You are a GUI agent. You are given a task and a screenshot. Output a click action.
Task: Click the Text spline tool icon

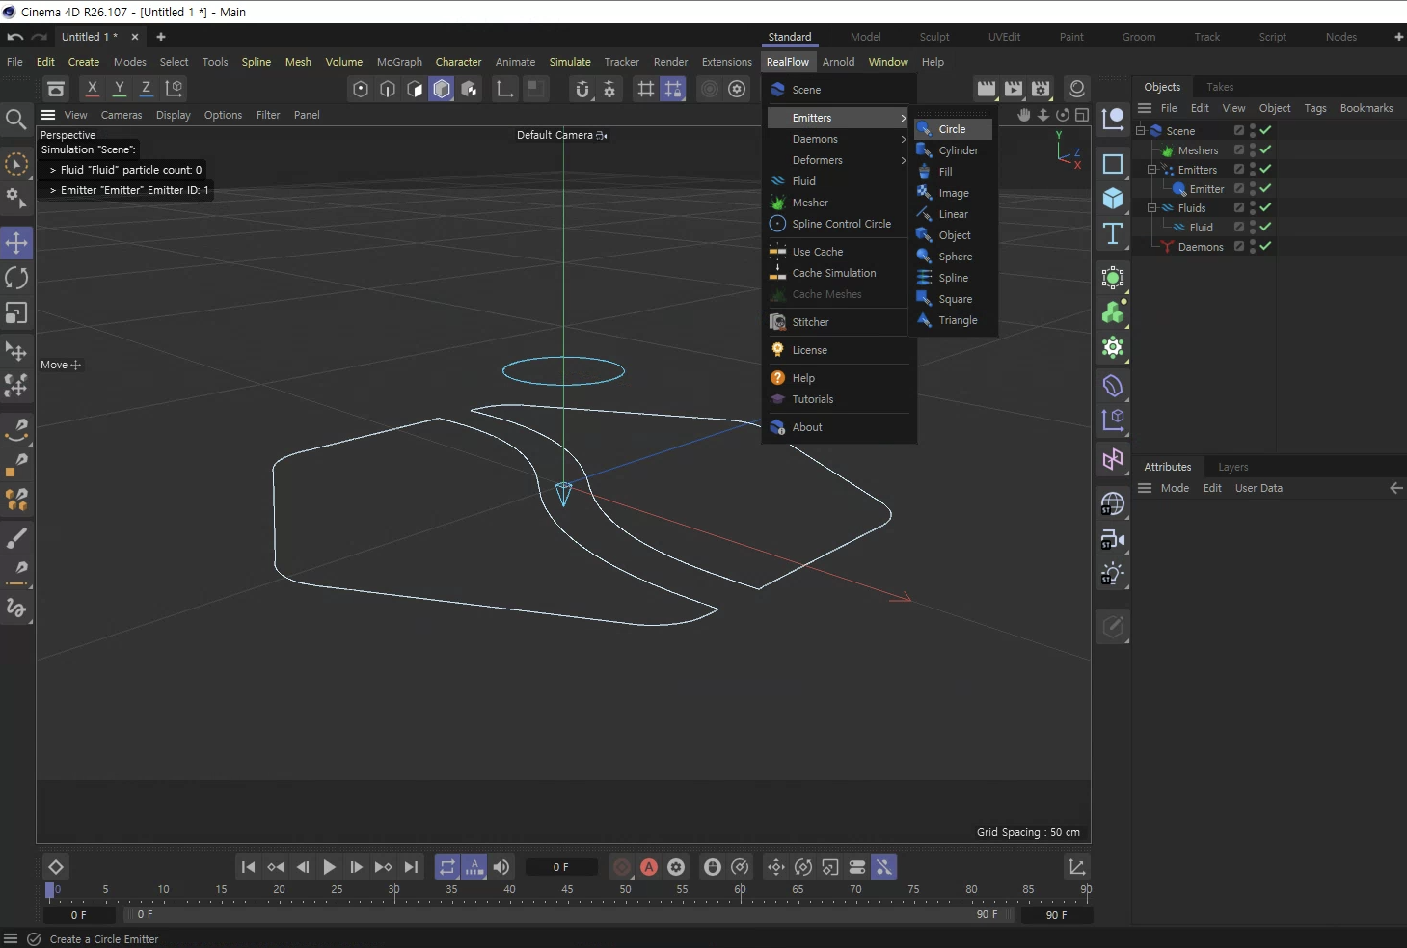click(1113, 233)
